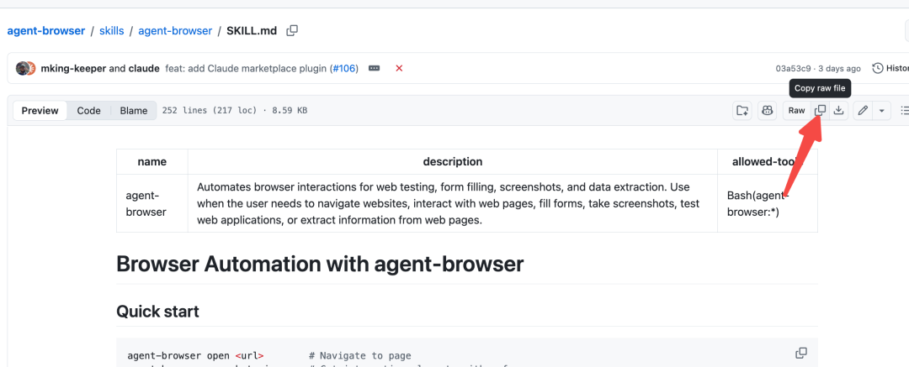Open the edit options dropdown arrow

[881, 111]
